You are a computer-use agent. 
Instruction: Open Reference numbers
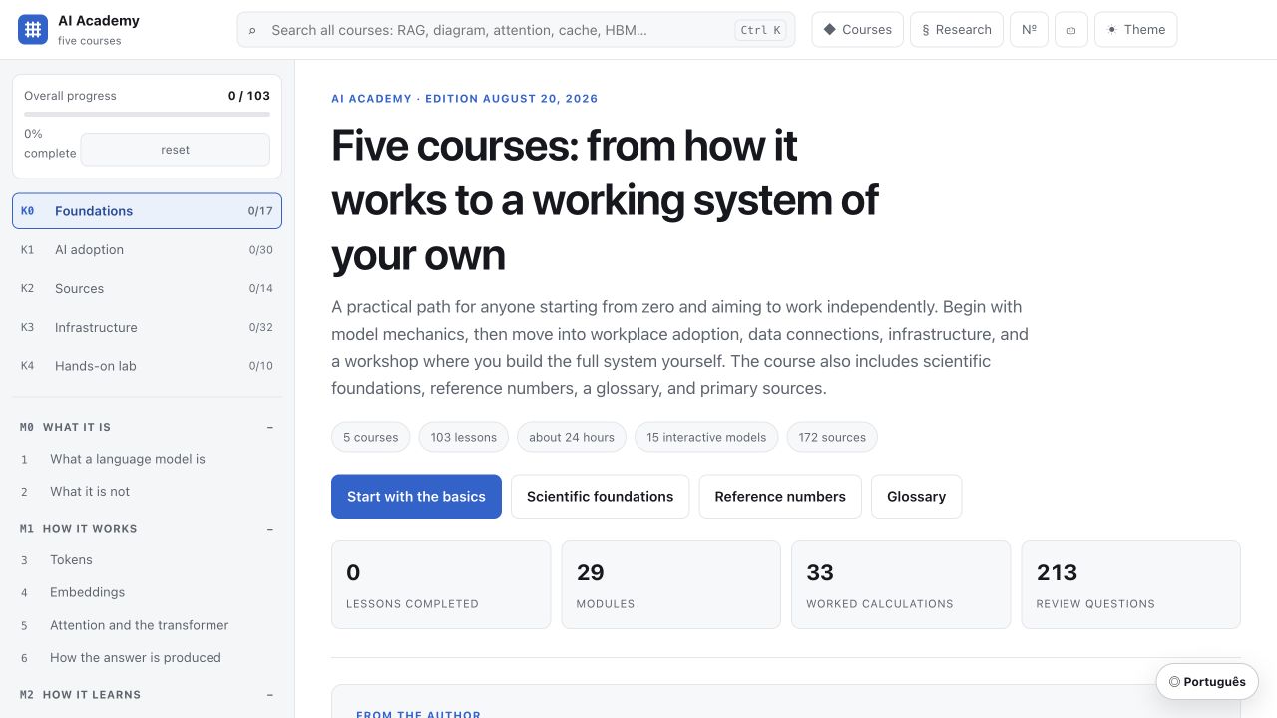click(780, 497)
